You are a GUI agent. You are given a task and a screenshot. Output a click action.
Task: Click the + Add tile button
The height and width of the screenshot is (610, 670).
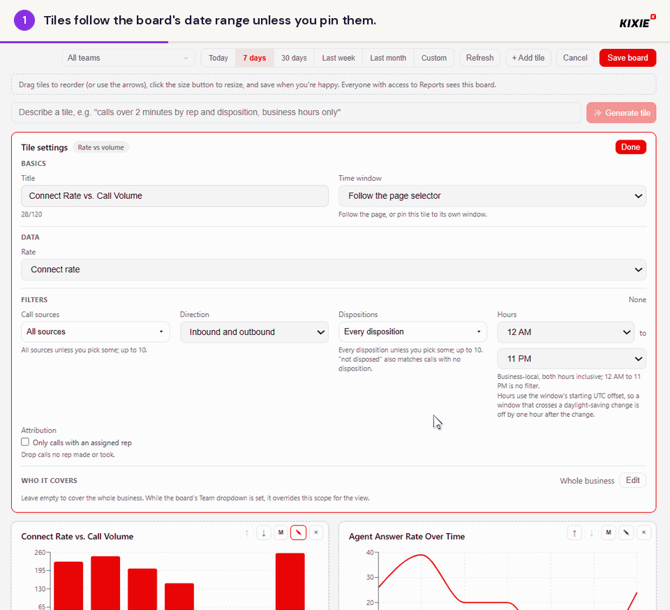click(528, 58)
